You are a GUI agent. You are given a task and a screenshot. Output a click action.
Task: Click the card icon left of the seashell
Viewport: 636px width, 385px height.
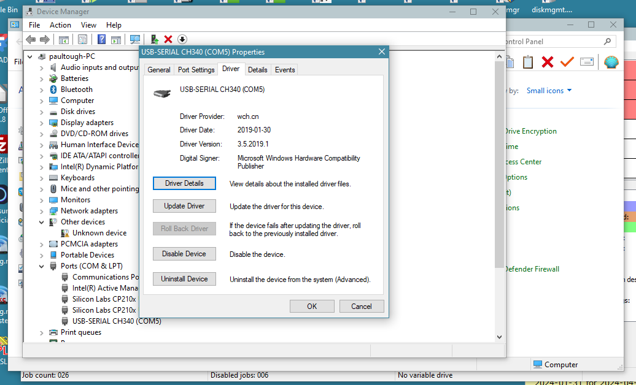click(x=587, y=61)
